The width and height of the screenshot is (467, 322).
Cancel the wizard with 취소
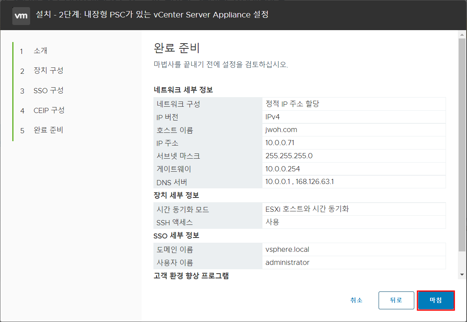[356, 300]
